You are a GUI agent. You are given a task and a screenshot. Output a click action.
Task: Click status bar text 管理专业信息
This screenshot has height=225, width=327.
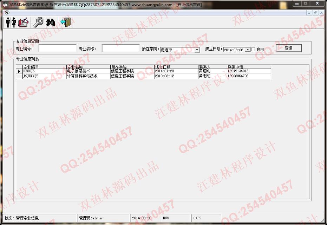(x=27, y=218)
